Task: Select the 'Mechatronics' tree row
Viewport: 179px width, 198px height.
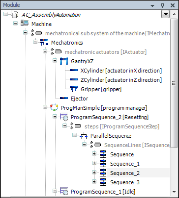Action: (x=67, y=43)
